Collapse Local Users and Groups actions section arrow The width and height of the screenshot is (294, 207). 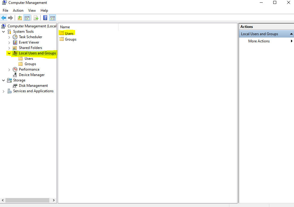click(x=291, y=34)
